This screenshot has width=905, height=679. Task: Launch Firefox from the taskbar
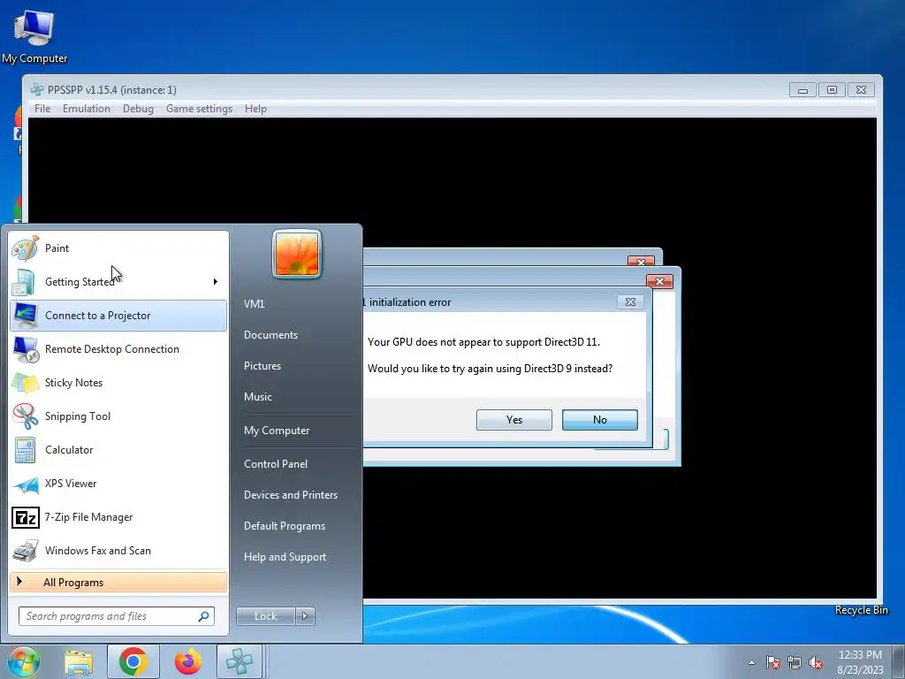(187, 661)
